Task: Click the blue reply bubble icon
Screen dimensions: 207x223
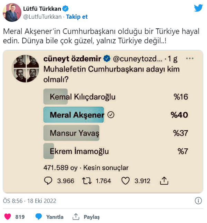Action: coord(39,217)
